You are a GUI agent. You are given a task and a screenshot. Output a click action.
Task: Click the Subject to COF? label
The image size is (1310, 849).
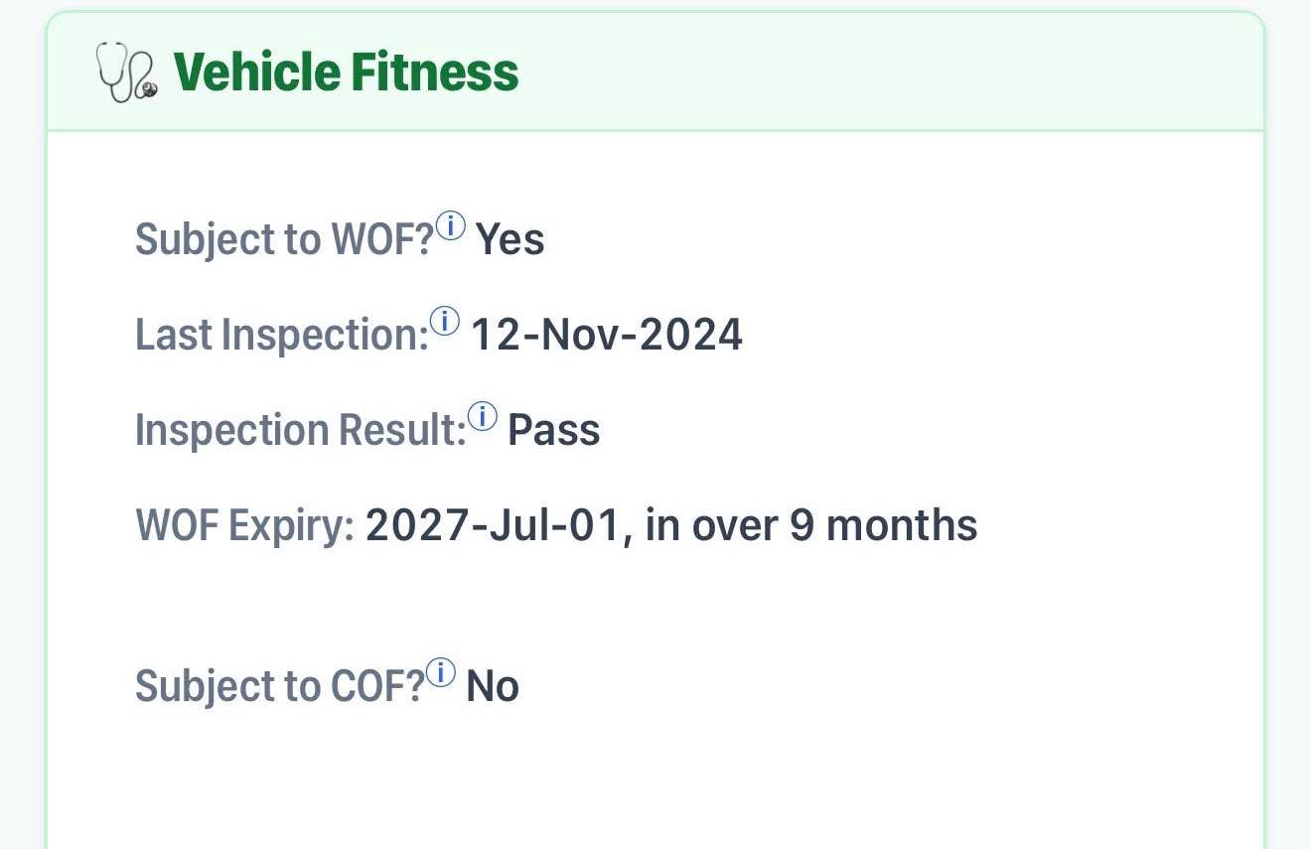tap(280, 686)
